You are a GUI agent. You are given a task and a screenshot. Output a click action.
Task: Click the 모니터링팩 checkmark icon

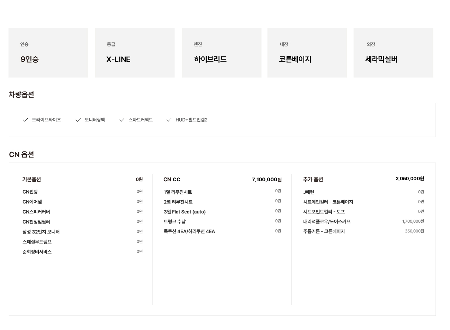pos(78,120)
